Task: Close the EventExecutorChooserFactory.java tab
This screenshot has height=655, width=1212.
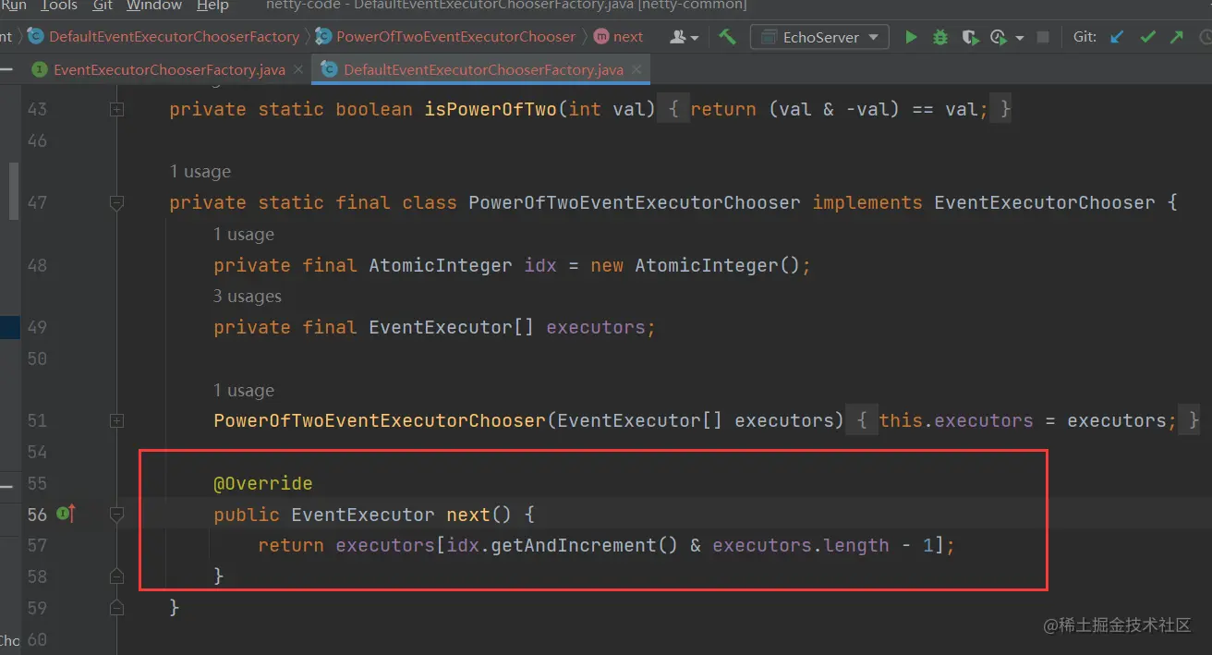Action: pyautogui.click(x=297, y=69)
